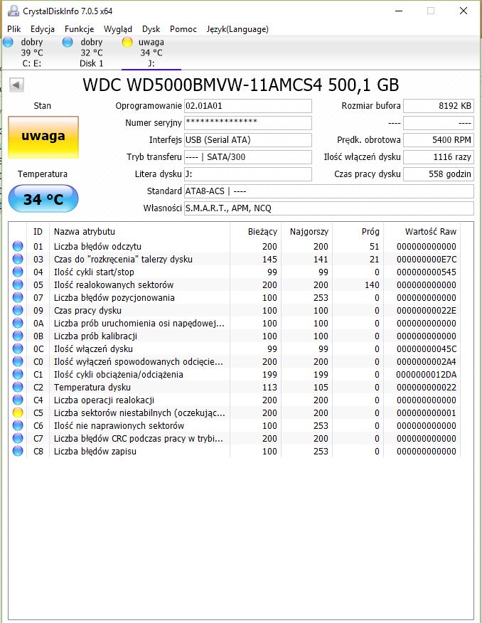Click the status orb of attribute 09
482x623 pixels.
tap(18, 310)
